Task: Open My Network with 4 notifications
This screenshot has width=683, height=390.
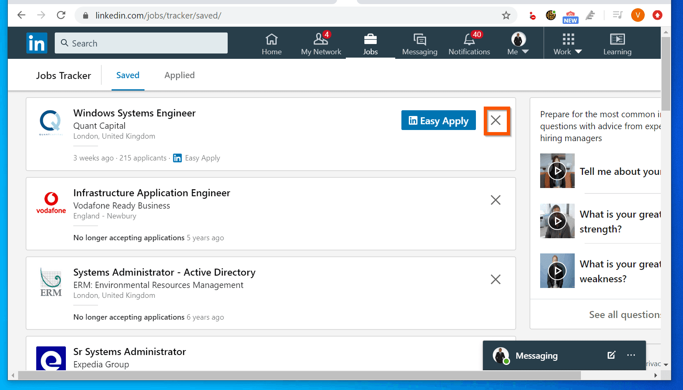Action: pos(321,44)
